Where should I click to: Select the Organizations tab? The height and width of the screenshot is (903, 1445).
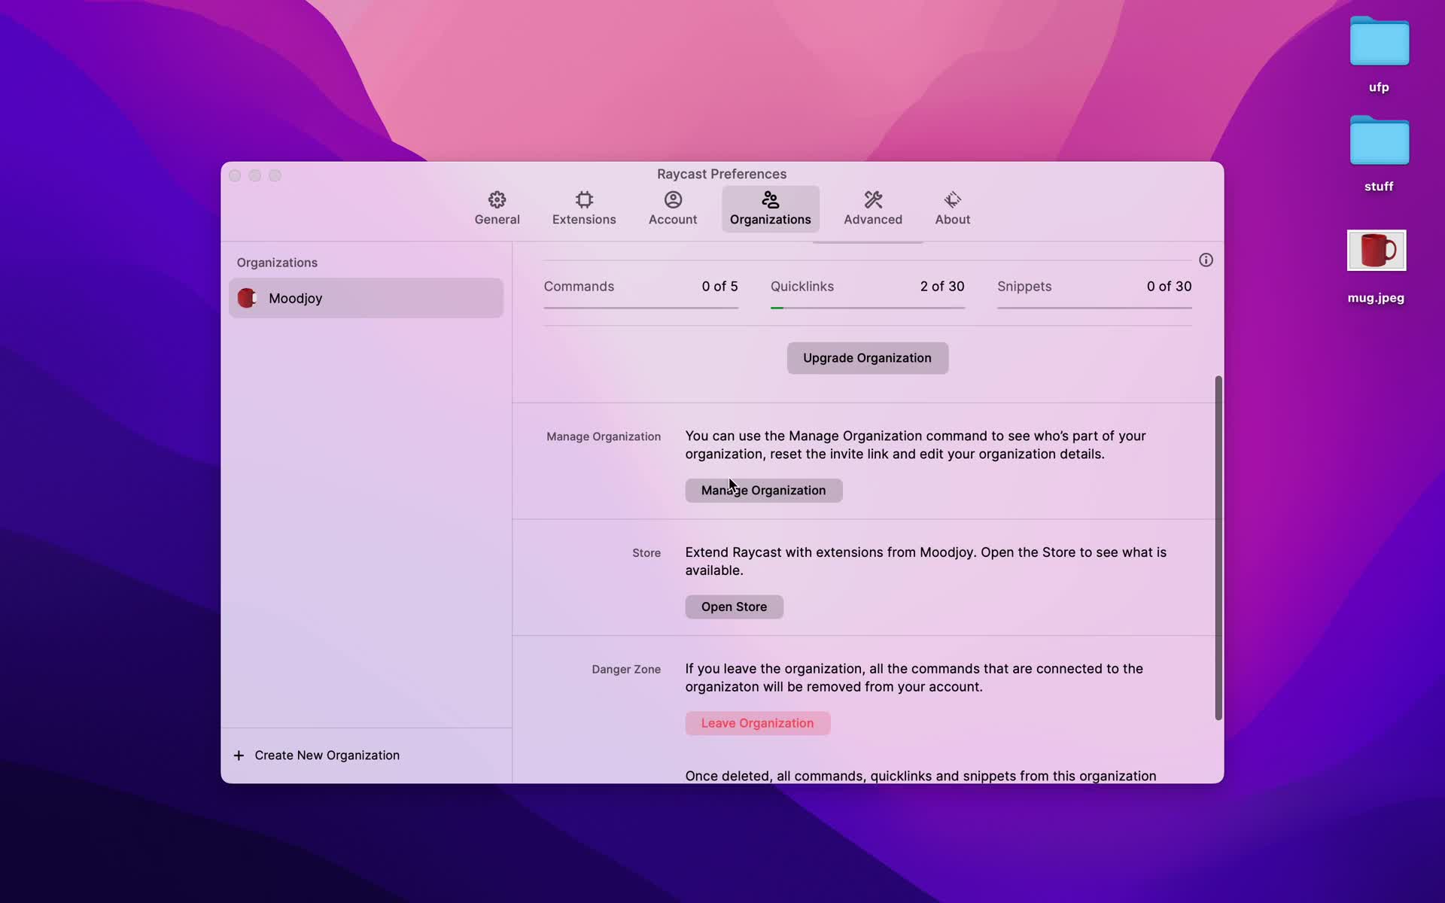point(770,208)
